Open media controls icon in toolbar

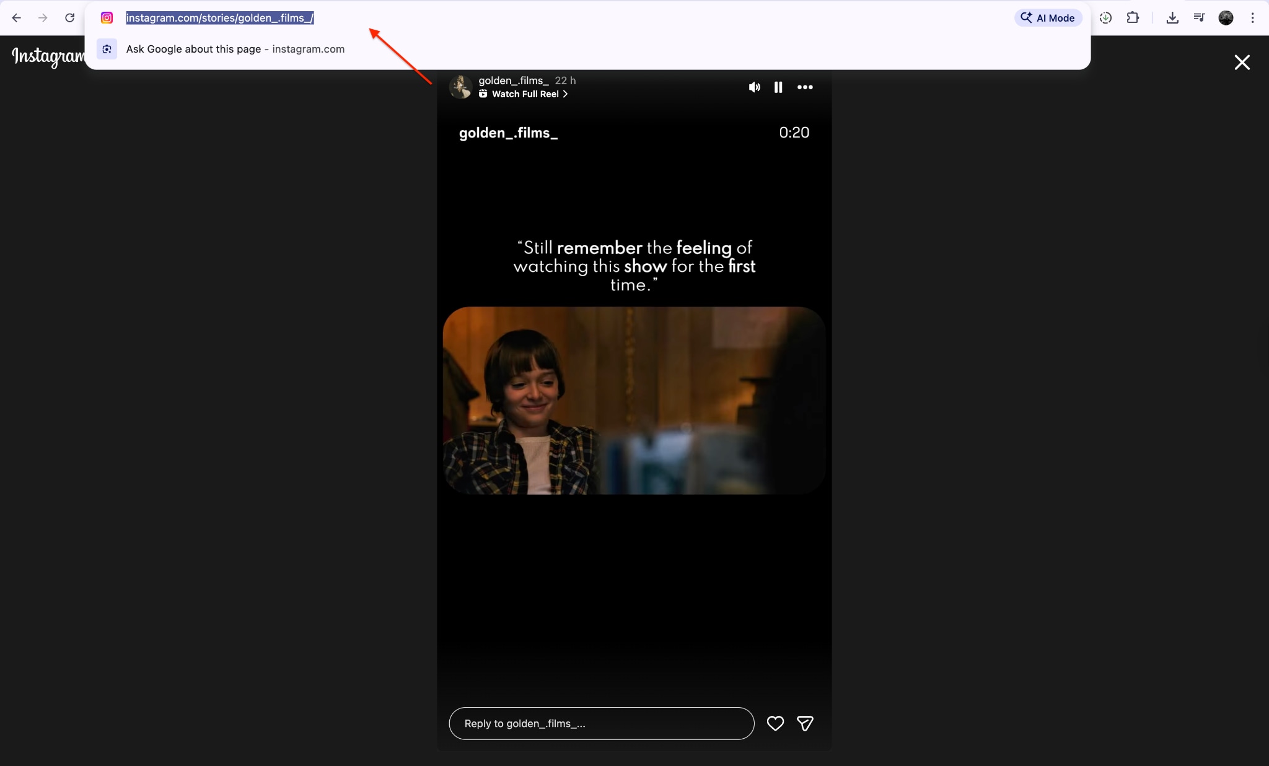1199,18
